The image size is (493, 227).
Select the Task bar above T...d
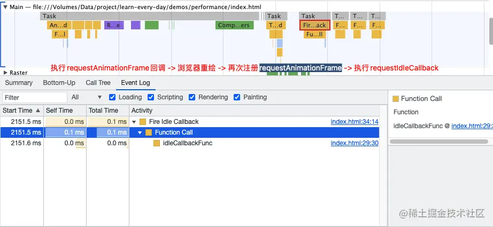(x=276, y=16)
